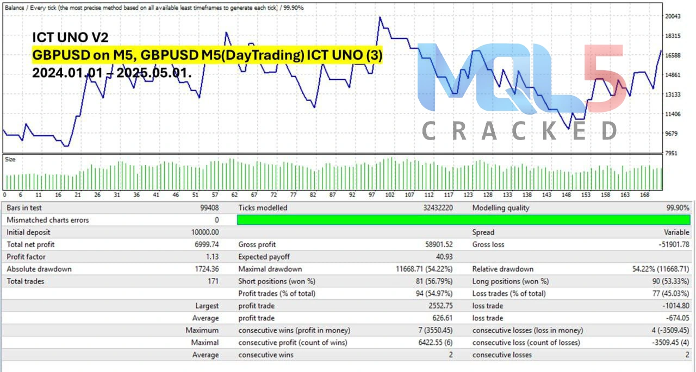Click "consecutive loss (count of losses)" label

point(526,343)
